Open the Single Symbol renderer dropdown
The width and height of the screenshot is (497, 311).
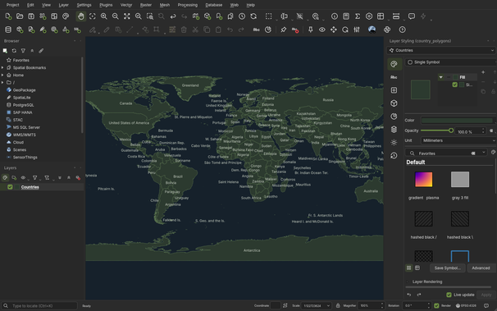pyautogui.click(x=451, y=62)
